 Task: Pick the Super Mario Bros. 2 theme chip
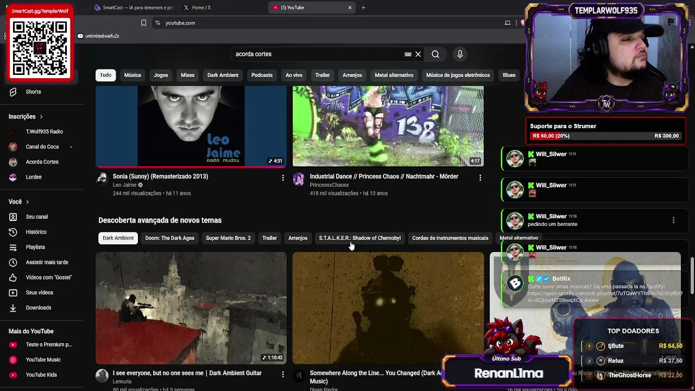pyautogui.click(x=228, y=238)
